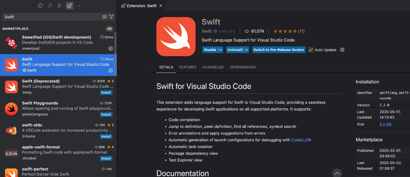
Task: Switch to the Changelog tab
Action: 213,67
